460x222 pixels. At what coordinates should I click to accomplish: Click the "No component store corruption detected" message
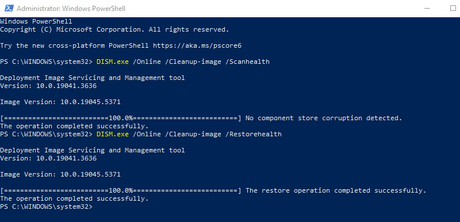pos(324,118)
